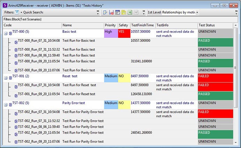Click the scrollbar up arrow

[x=236, y=25]
